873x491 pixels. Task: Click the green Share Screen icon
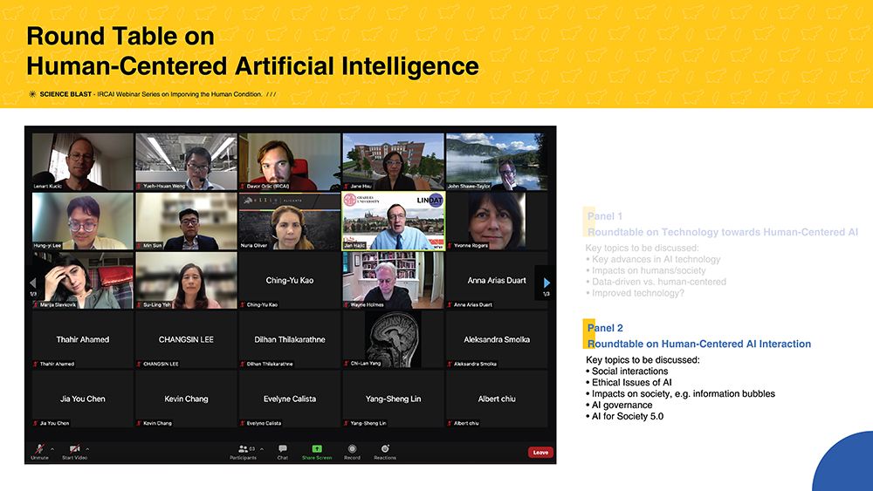click(x=317, y=448)
